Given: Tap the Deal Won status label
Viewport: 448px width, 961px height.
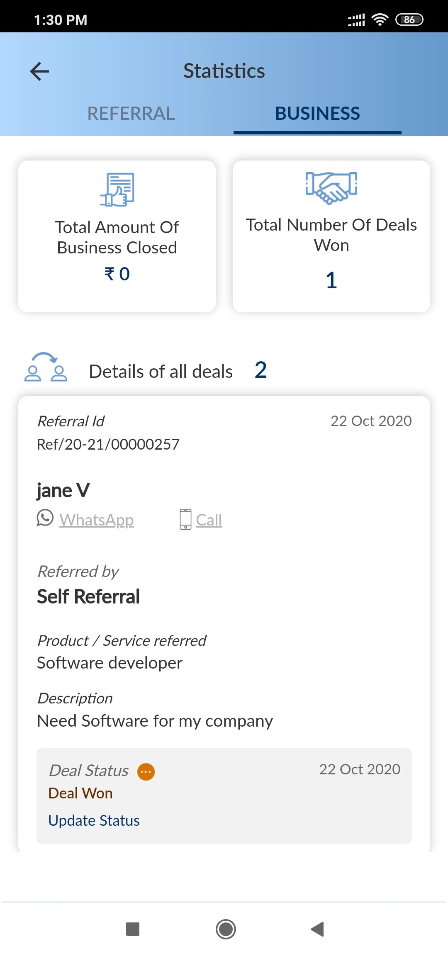Looking at the screenshot, I should tap(80, 793).
